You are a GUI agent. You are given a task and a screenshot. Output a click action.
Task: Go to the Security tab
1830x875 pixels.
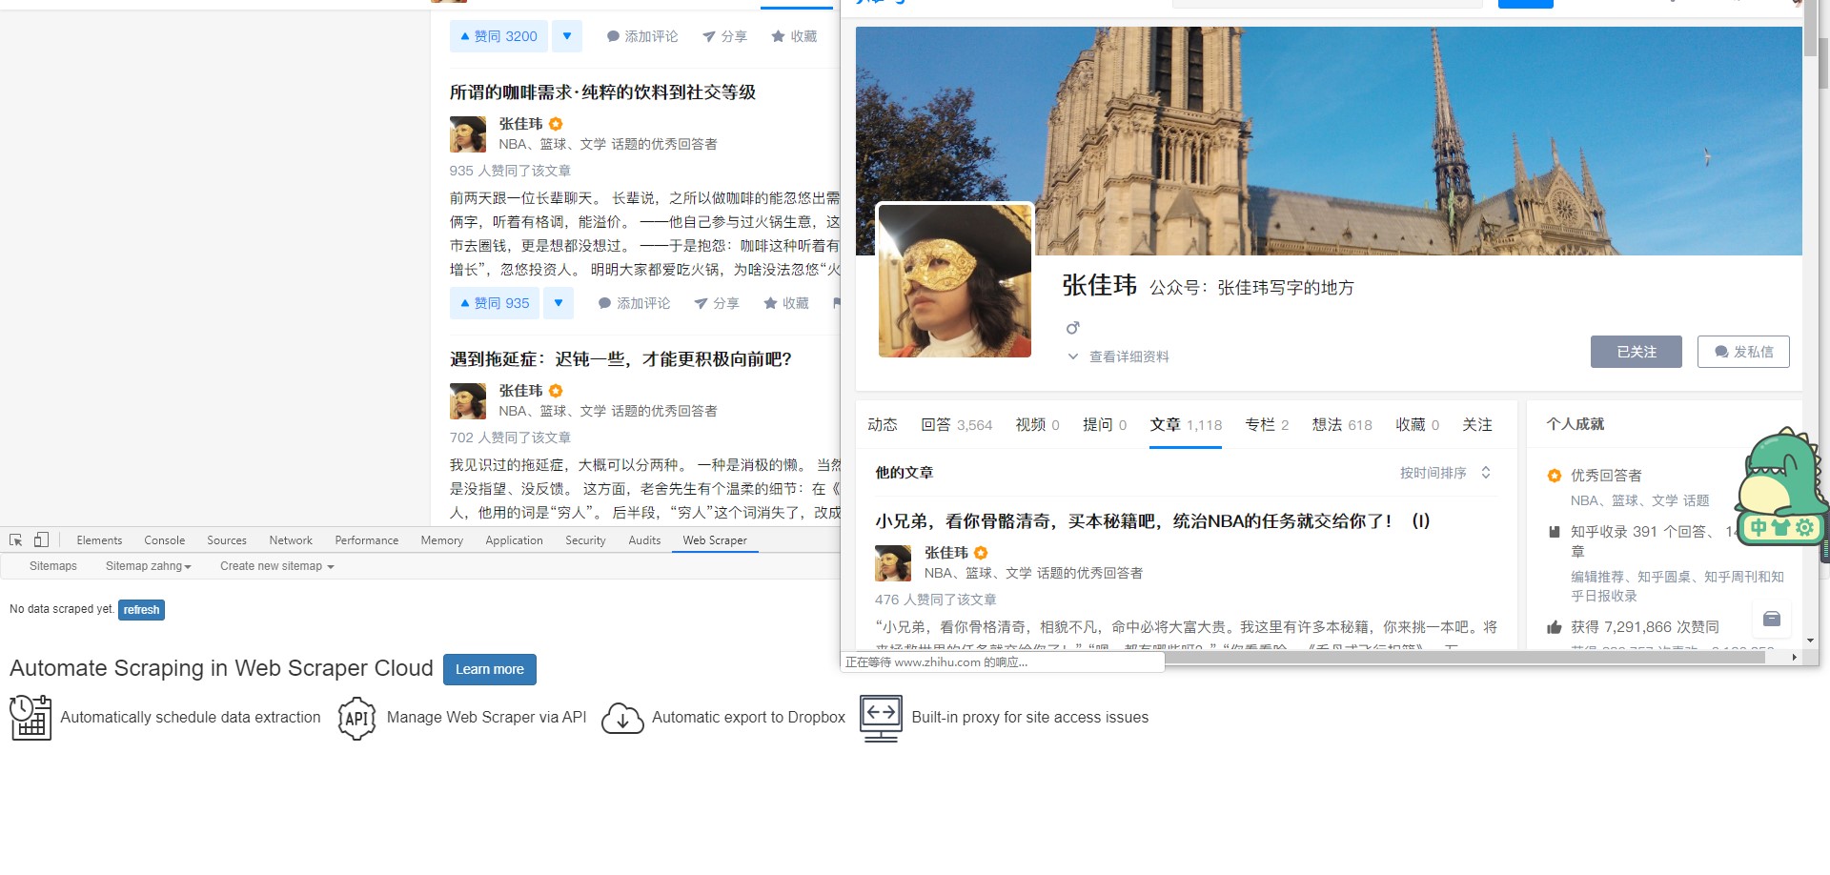(x=585, y=540)
